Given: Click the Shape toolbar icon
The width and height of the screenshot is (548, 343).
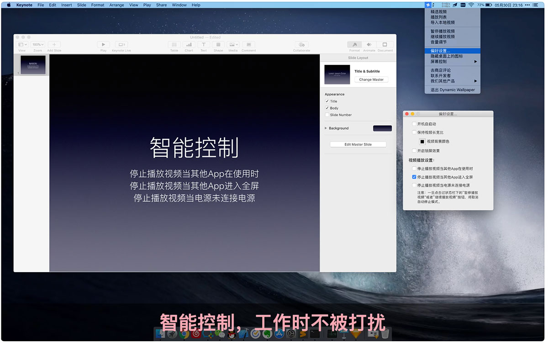Looking at the screenshot, I should pyautogui.click(x=218, y=45).
